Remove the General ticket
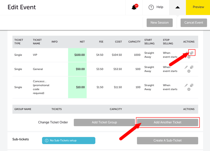210x151 pixels. coord(189,71)
